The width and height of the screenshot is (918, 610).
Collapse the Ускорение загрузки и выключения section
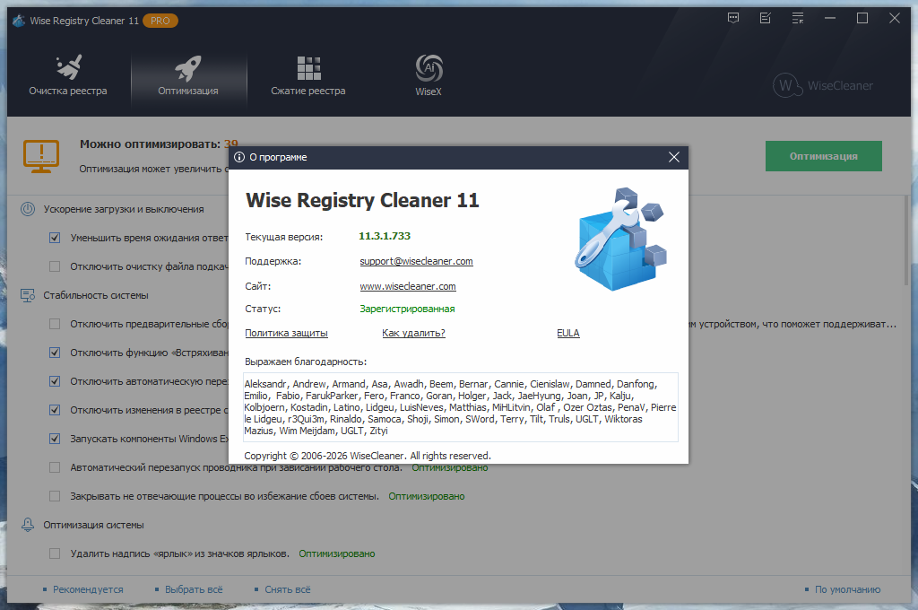28,209
